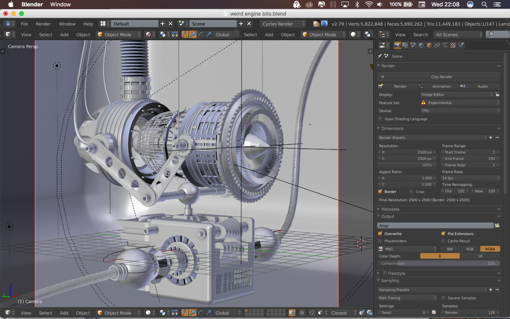Open the Texture properties tab checker icon

pyautogui.click(x=453, y=45)
